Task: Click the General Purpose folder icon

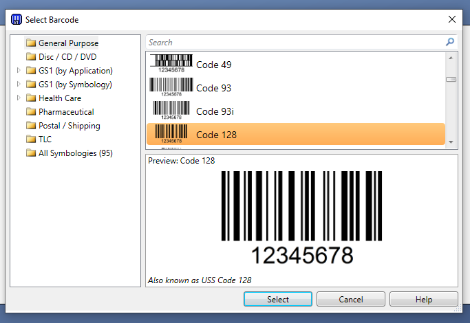Action: (x=31, y=43)
